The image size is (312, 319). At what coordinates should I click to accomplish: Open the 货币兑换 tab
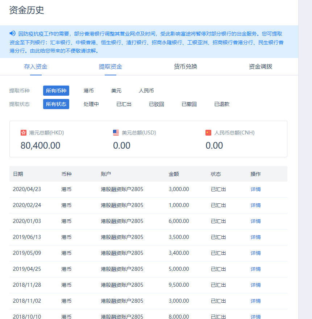point(186,67)
